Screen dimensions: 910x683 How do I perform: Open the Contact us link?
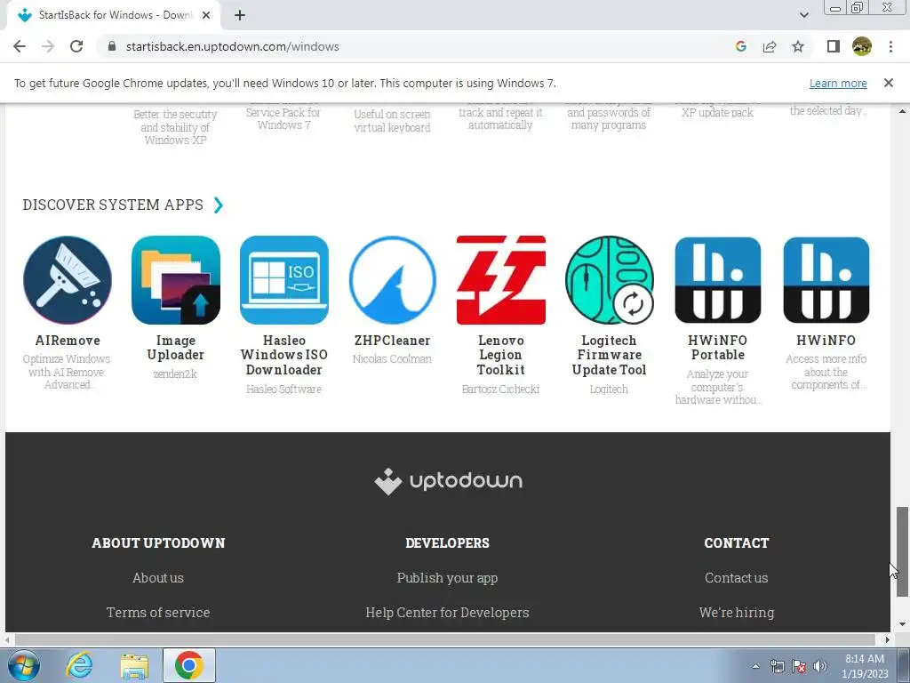click(737, 578)
